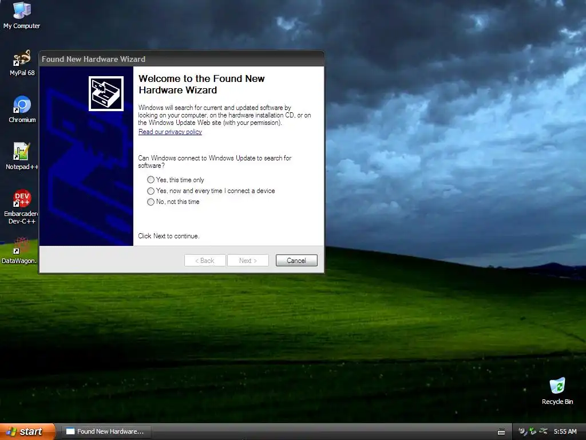Click the Safely Remove Hardware tray icon
This screenshot has width=586, height=440.
tap(533, 431)
